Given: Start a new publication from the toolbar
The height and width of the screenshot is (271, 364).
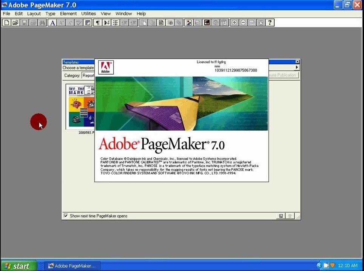Looking at the screenshot, I should pos(6,23).
